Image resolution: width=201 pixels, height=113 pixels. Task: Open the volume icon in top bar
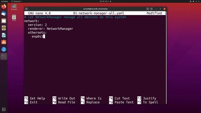pyautogui.click(x=193, y=1)
